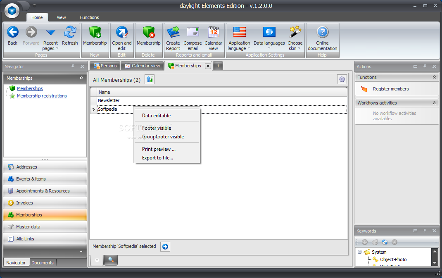The height and width of the screenshot is (278, 442).
Task: Switch to the Functions ribbon tab
Action: (89, 17)
